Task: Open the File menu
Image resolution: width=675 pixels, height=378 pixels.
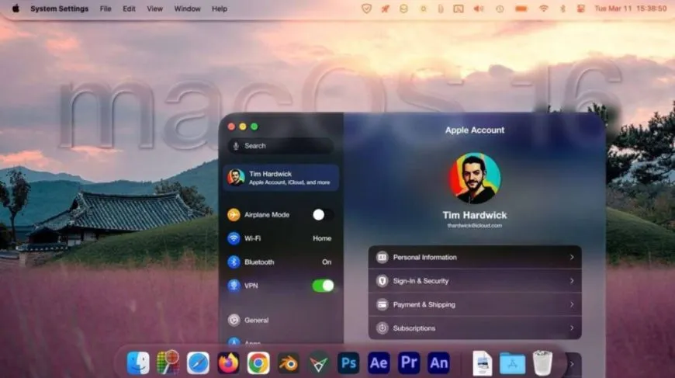Action: (106, 9)
